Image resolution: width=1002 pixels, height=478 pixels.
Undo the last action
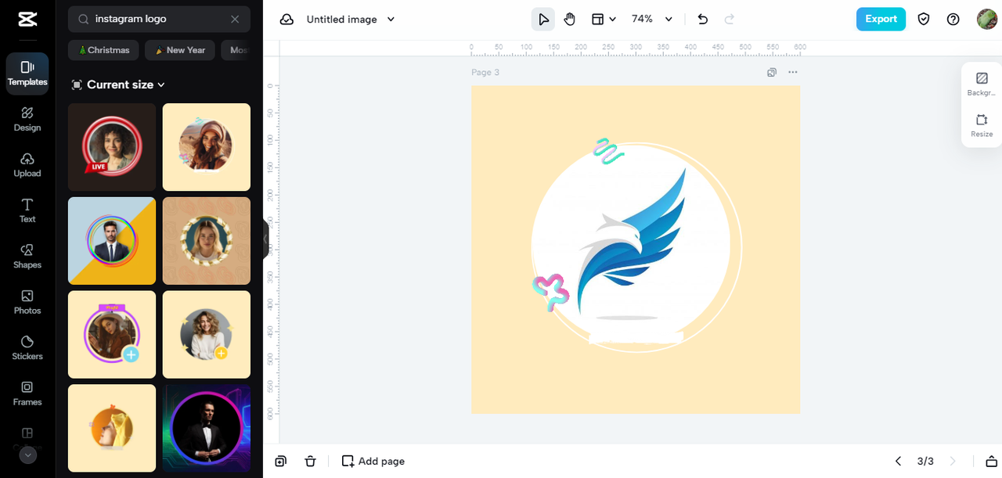pyautogui.click(x=703, y=19)
